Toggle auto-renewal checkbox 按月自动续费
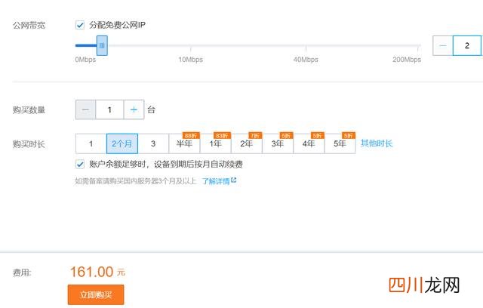Viewport: 483px width, 308px height. click(x=80, y=164)
